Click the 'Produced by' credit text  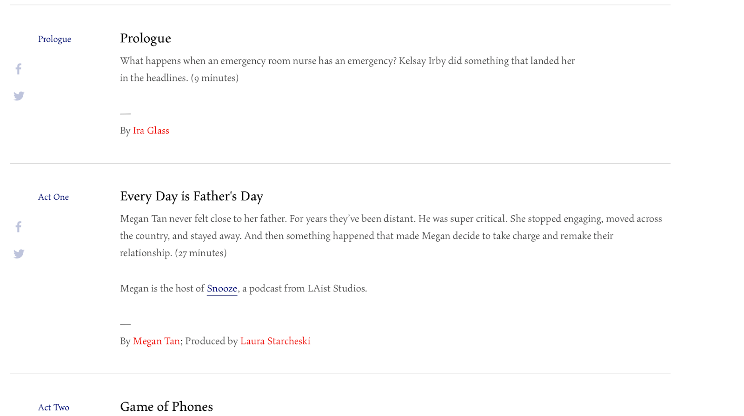pos(212,341)
